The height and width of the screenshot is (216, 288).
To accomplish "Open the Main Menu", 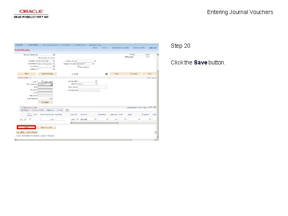I will click(x=34, y=45).
